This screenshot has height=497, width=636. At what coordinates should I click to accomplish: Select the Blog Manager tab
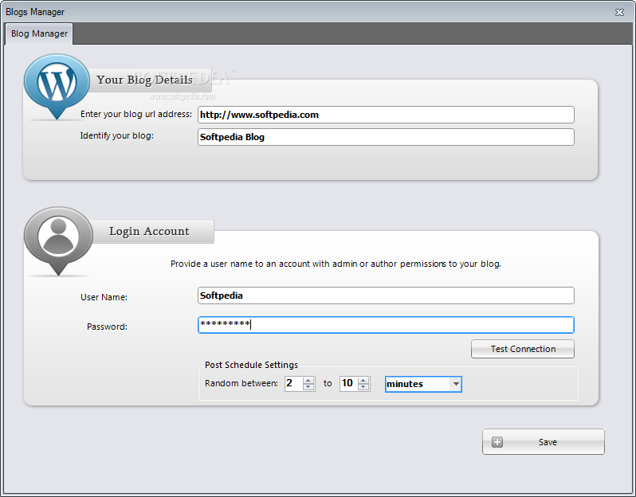(x=39, y=33)
